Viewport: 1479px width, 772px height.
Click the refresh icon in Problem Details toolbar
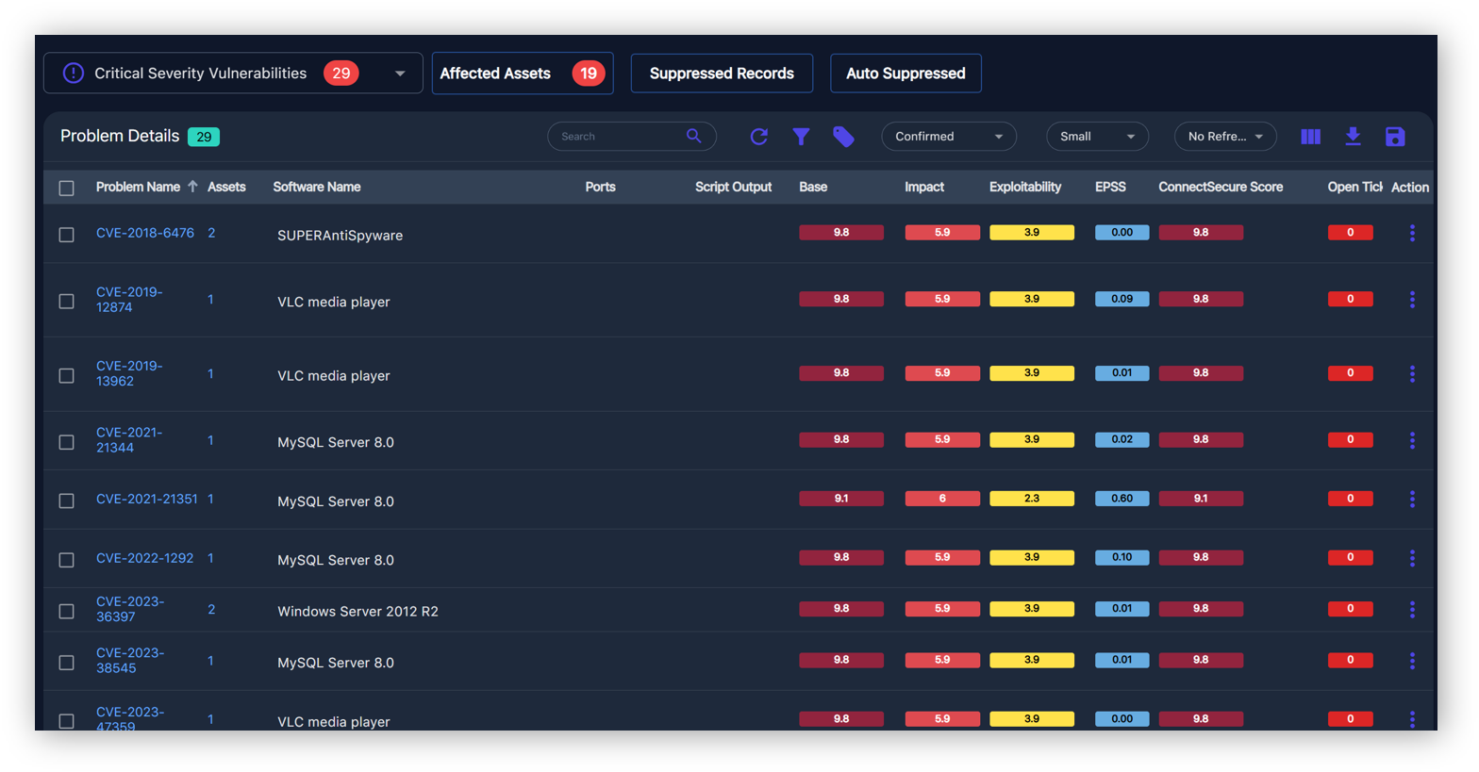pyautogui.click(x=758, y=137)
